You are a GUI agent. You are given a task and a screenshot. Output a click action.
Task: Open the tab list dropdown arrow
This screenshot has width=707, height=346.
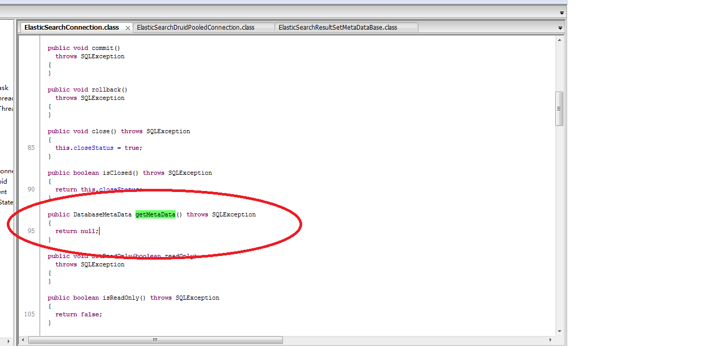pyautogui.click(x=560, y=28)
